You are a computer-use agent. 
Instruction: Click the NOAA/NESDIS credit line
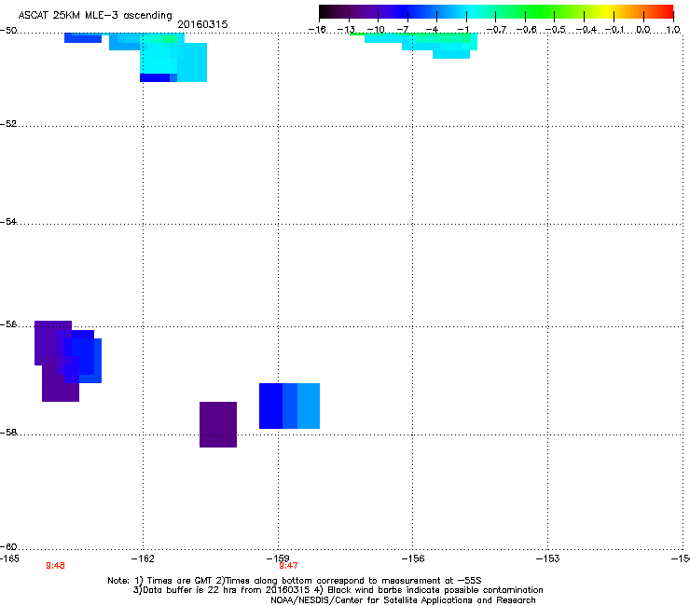pyautogui.click(x=403, y=600)
